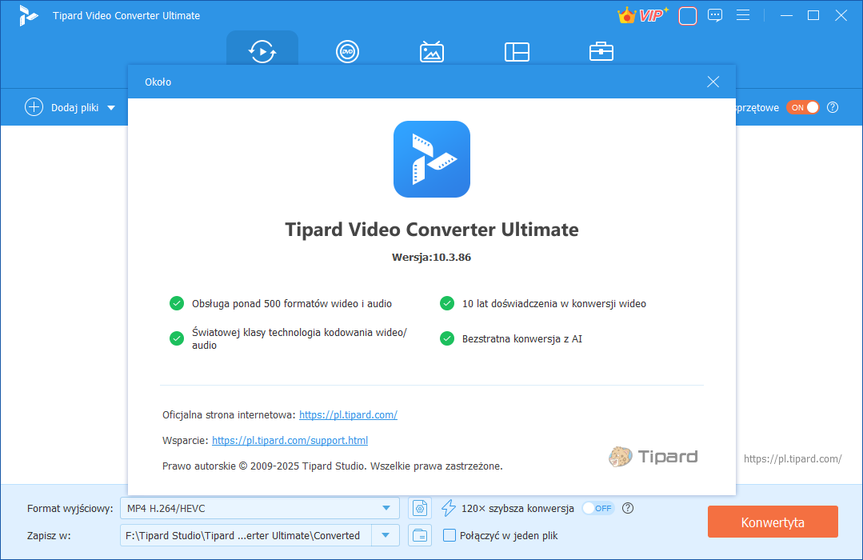Open the Converter tab icon
The width and height of the screenshot is (863, 560).
(262, 52)
